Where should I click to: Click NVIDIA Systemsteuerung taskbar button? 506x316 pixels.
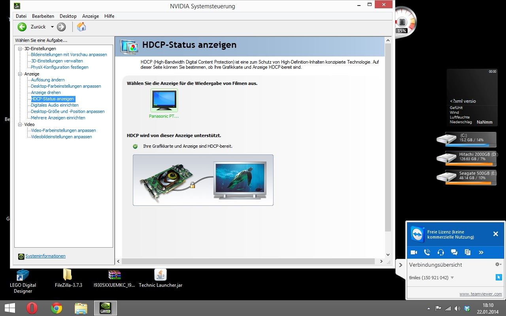click(106, 308)
